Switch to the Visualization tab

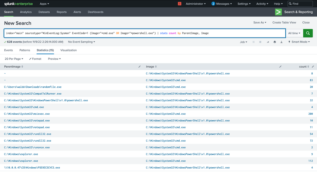(x=68, y=50)
